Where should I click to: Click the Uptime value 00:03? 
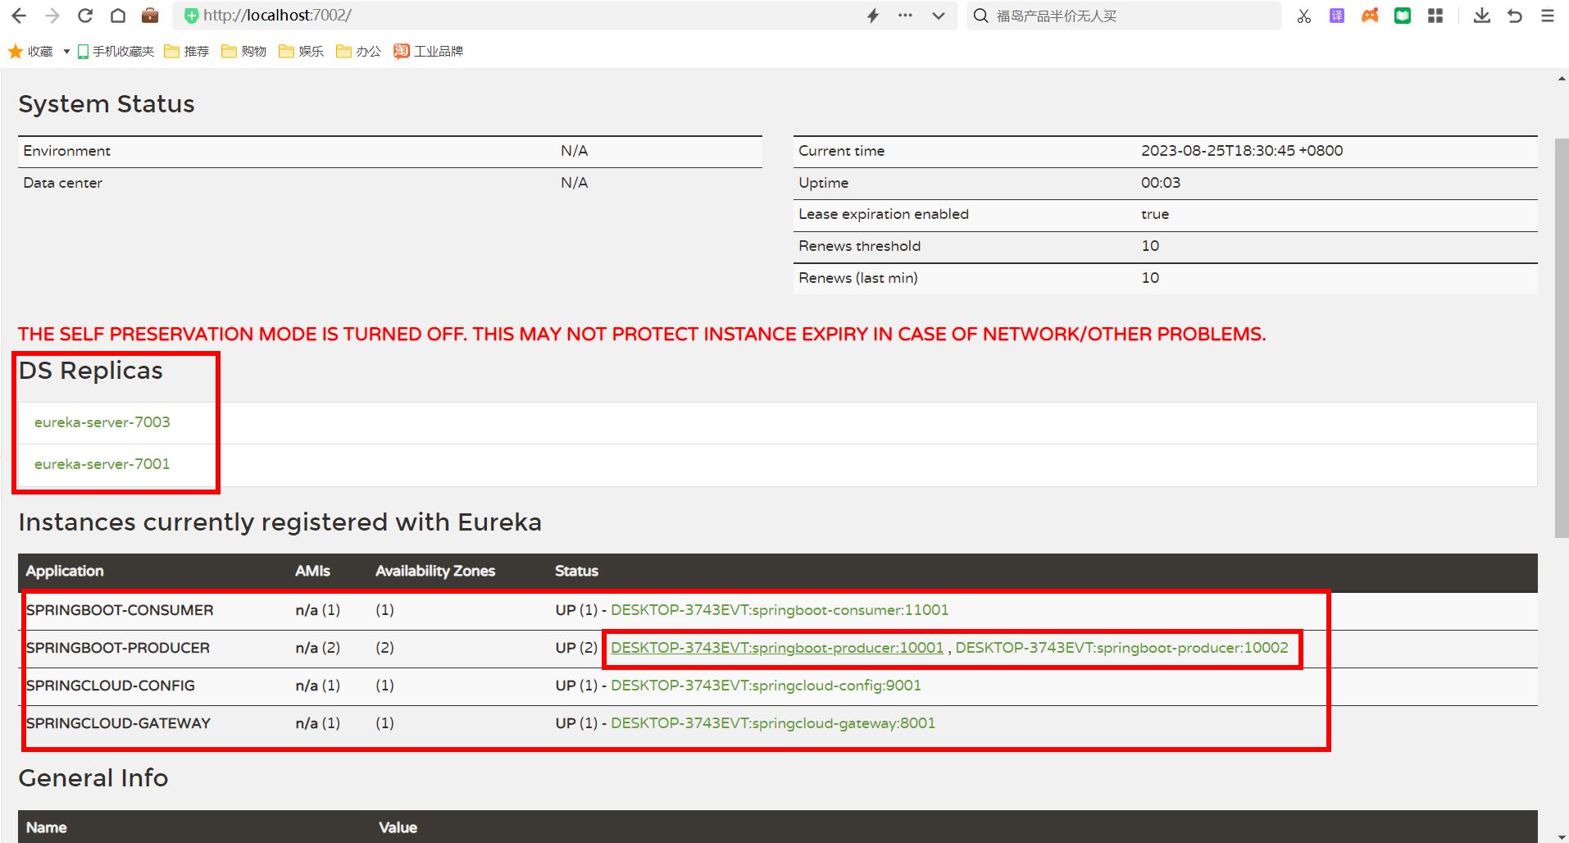(1161, 183)
